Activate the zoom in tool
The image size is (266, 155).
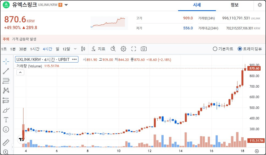[x=6, y=152]
